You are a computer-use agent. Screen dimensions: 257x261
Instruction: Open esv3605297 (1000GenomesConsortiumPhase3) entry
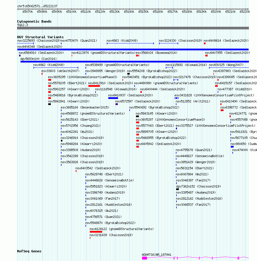(170, 120)
